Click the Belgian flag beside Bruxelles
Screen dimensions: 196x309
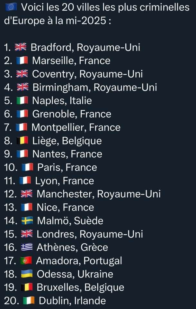27,287
